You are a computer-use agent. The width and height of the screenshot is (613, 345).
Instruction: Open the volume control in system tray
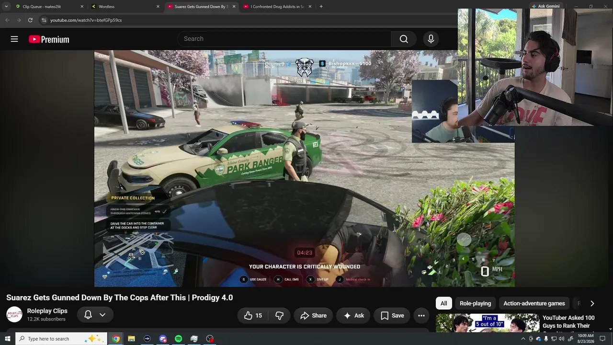[561, 339]
